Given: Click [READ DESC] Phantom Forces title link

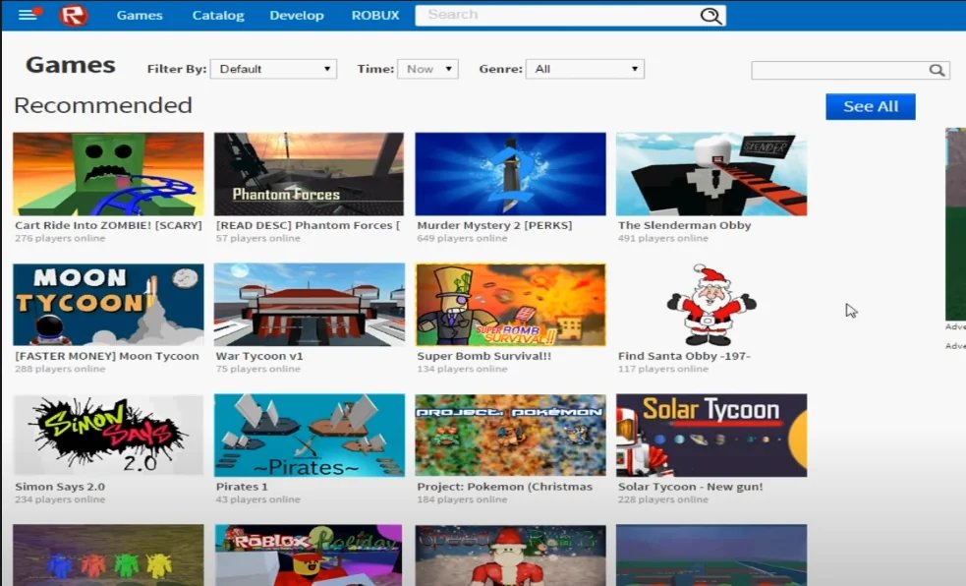Looking at the screenshot, I should tap(308, 225).
